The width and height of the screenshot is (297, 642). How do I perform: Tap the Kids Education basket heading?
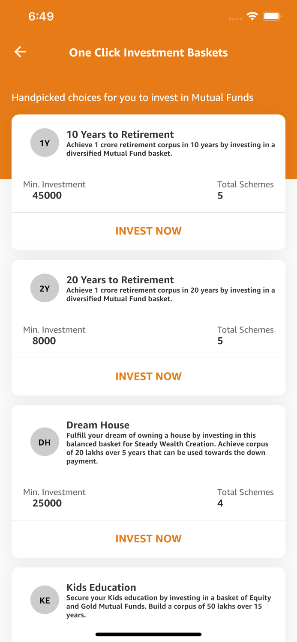point(101,587)
